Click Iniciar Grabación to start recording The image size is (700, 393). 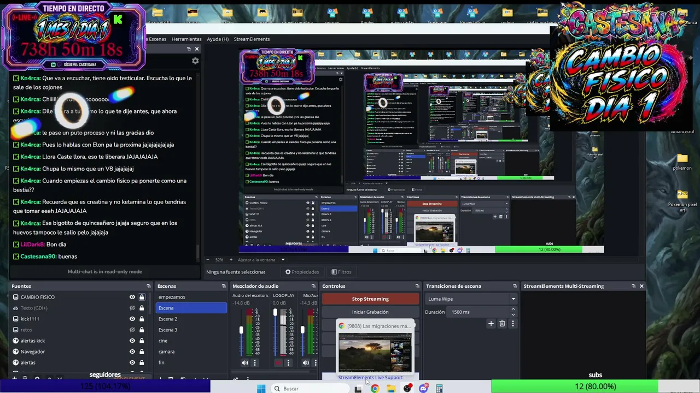pos(370,312)
